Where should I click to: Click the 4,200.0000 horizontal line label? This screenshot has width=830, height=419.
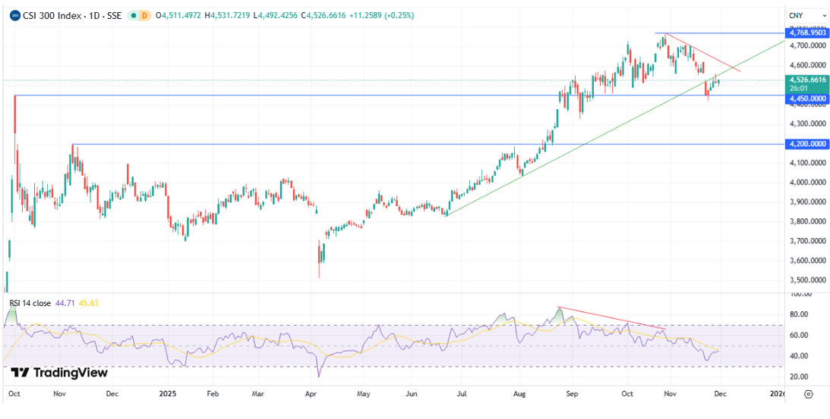click(x=807, y=143)
